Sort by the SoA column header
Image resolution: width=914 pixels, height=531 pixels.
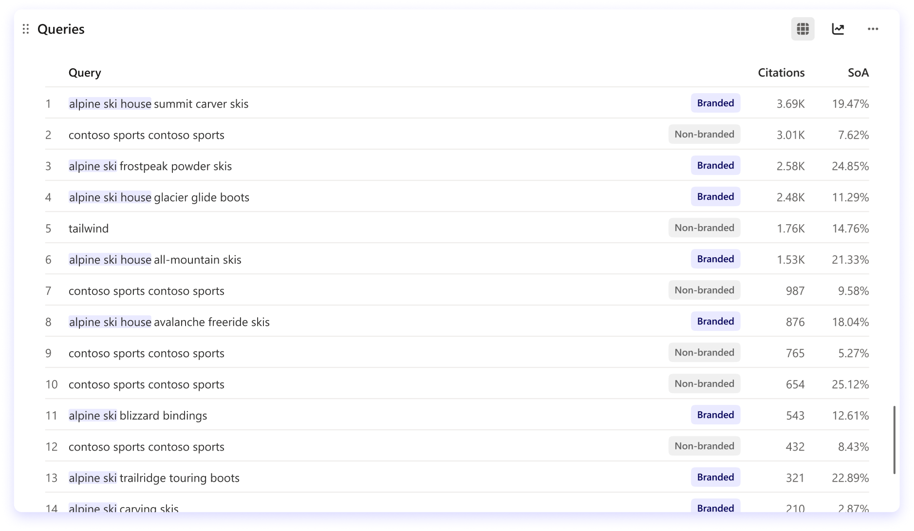(x=858, y=73)
